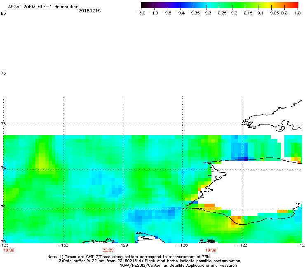
Task: Click the latitude label 76
Action: click(3, 124)
